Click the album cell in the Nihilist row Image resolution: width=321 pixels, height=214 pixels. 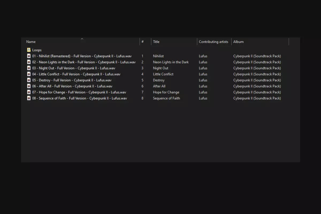[x=257, y=56]
